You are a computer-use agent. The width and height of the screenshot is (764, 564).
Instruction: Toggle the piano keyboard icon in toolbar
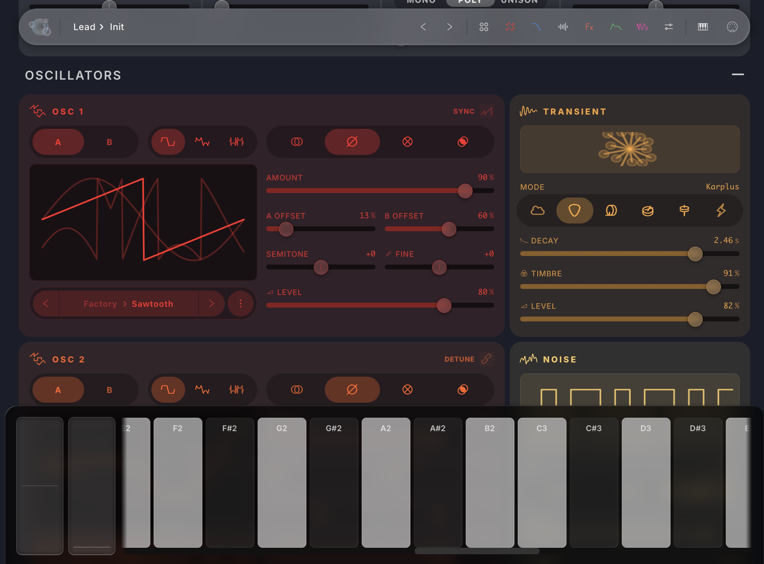point(703,27)
